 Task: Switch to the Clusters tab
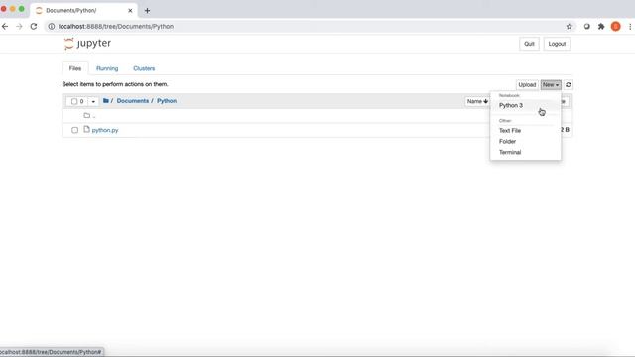[x=144, y=68]
